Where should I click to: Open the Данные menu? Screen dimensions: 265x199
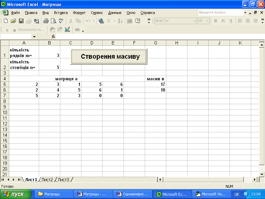(x=115, y=13)
